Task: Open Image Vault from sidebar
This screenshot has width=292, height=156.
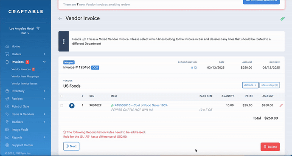Action: [20, 130]
